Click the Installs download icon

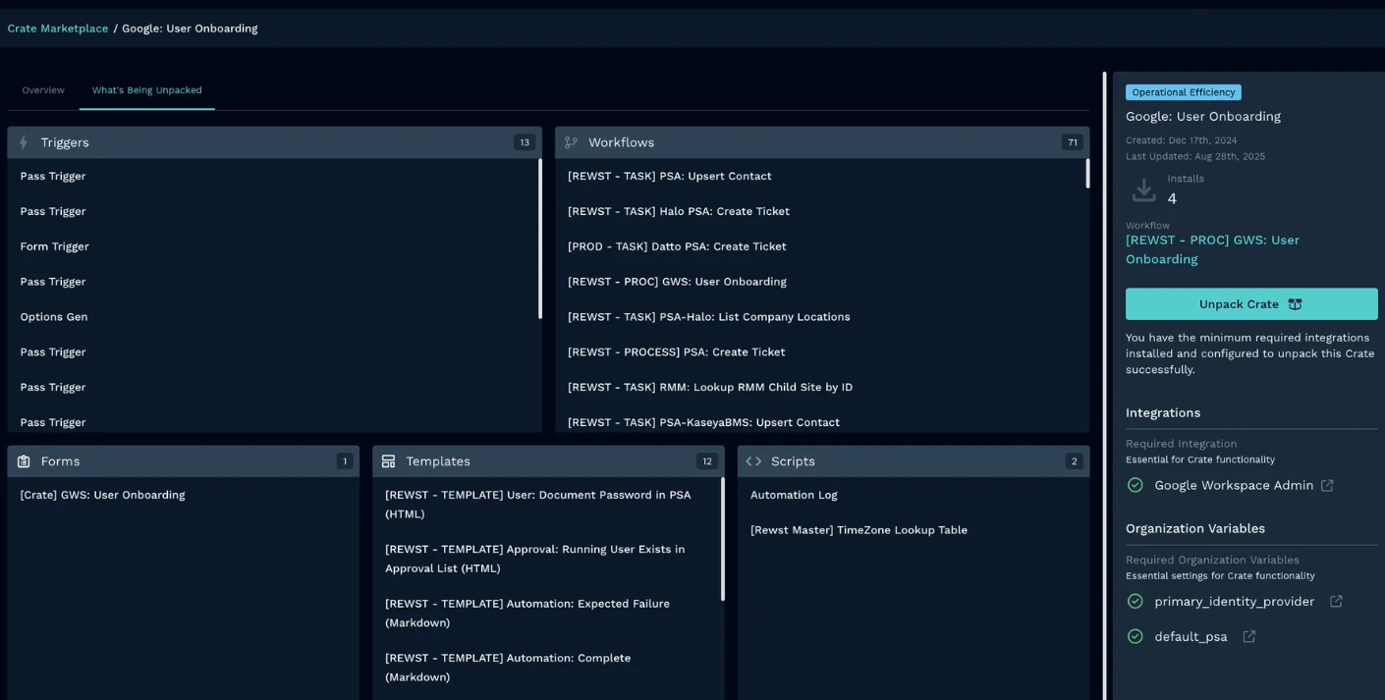(x=1143, y=189)
